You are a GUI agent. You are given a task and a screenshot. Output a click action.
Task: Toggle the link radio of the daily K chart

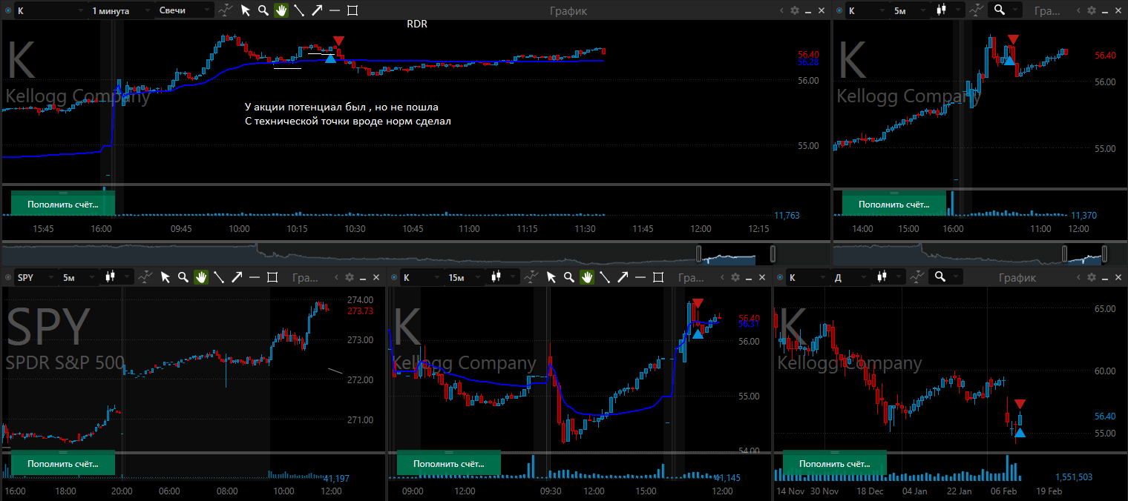pos(780,277)
